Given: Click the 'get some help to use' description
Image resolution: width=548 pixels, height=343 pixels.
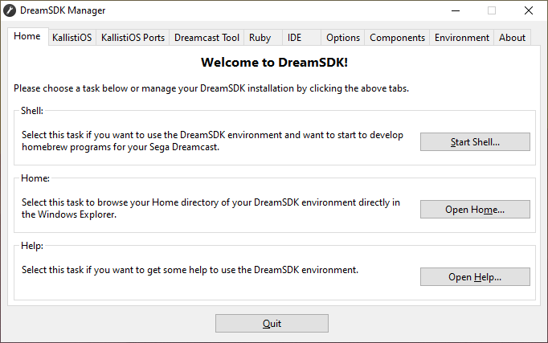Looking at the screenshot, I should [x=190, y=270].
